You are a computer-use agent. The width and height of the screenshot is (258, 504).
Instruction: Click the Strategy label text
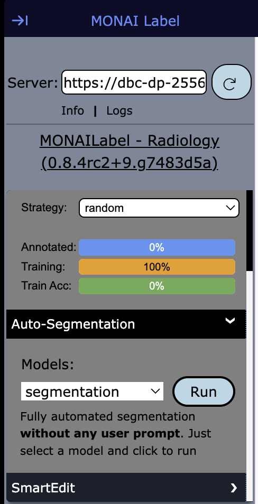[x=44, y=208]
